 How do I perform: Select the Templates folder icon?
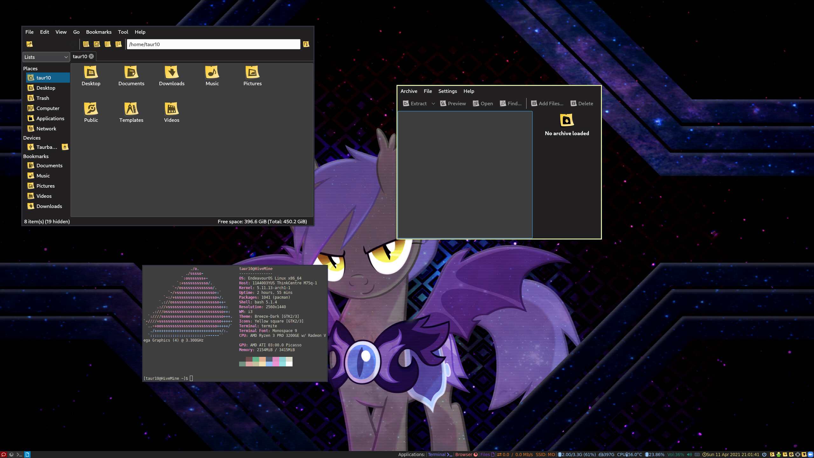click(x=131, y=112)
